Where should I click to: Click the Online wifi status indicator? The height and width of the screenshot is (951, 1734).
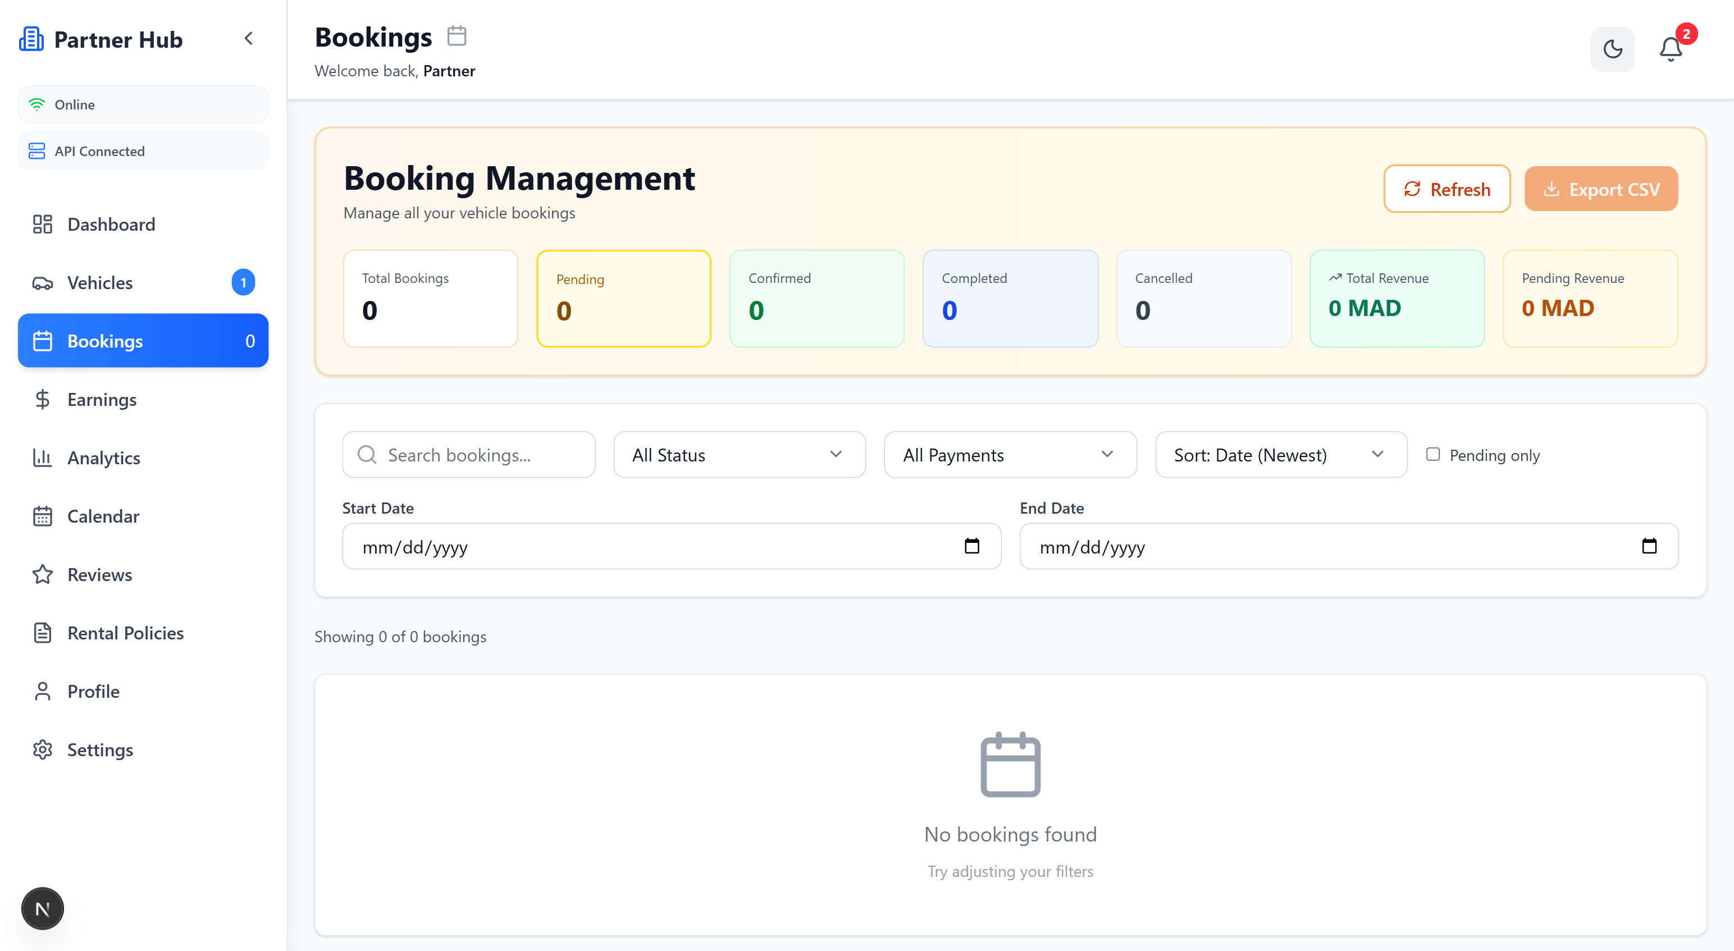37,104
